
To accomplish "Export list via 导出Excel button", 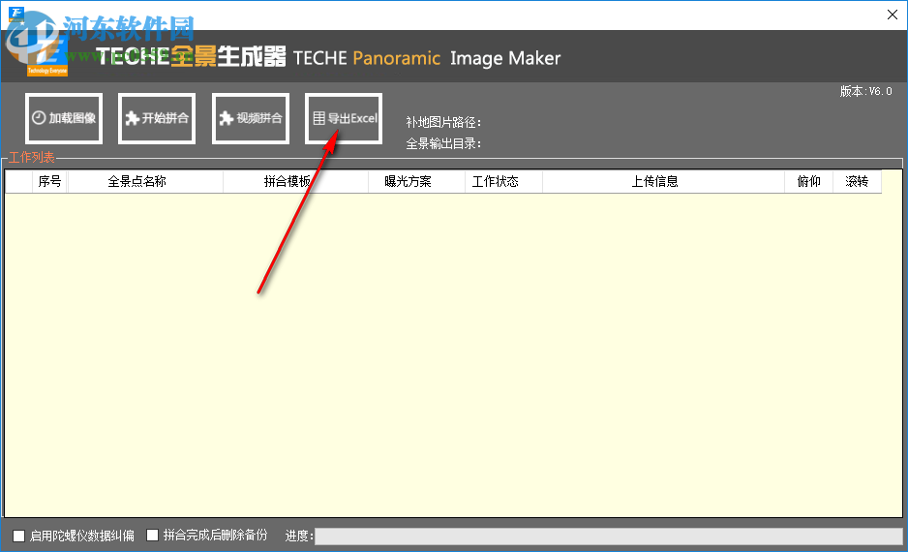I will 344,118.
